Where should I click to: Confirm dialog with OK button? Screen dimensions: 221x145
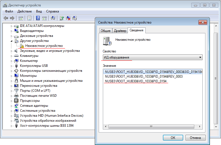(173, 138)
